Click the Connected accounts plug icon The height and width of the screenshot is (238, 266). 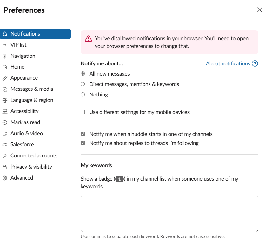pos(5,156)
